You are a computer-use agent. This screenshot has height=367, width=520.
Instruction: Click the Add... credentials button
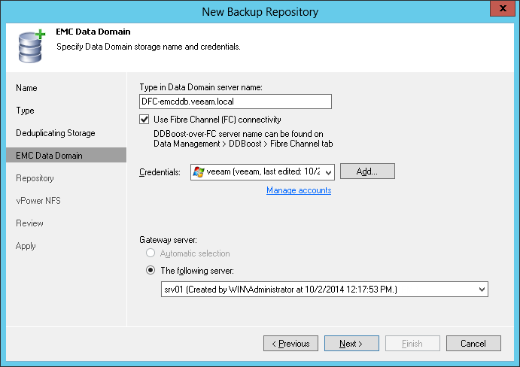point(367,171)
